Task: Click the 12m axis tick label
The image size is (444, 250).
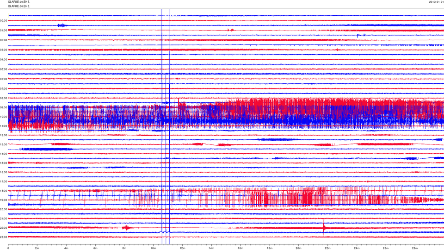Action: (182, 248)
